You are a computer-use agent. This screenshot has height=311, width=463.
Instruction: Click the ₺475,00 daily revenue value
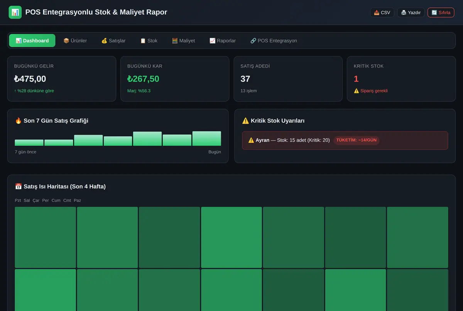tap(30, 79)
